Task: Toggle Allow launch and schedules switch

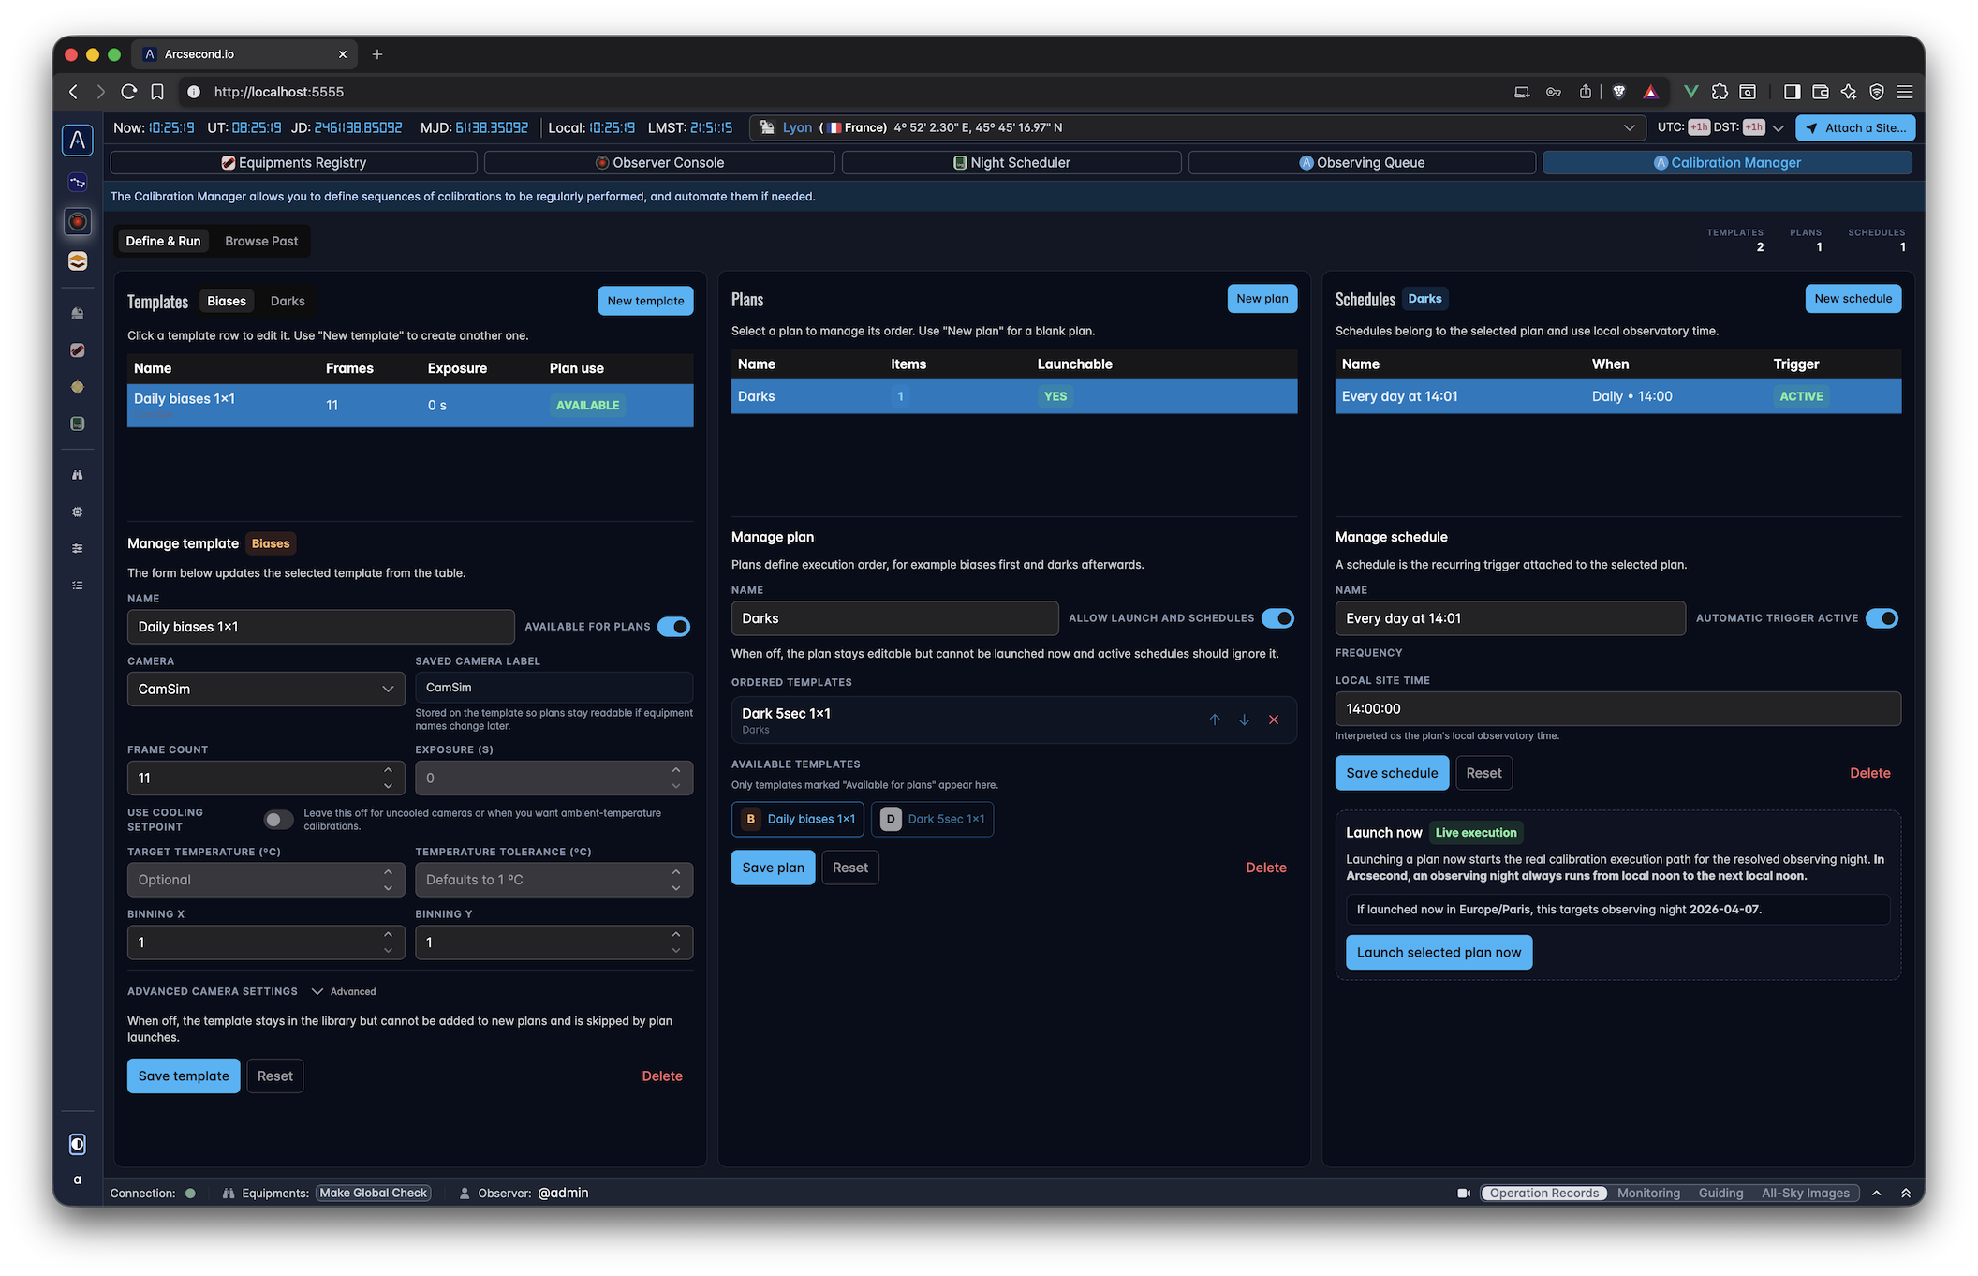Action: 1277,618
